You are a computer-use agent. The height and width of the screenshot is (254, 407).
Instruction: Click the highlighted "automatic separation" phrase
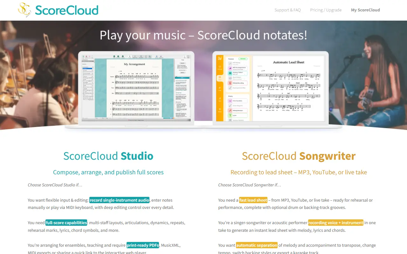(257, 245)
